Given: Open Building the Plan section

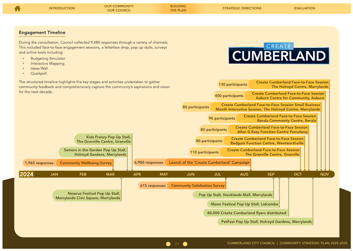Looking at the screenshot, I should [x=178, y=8].
